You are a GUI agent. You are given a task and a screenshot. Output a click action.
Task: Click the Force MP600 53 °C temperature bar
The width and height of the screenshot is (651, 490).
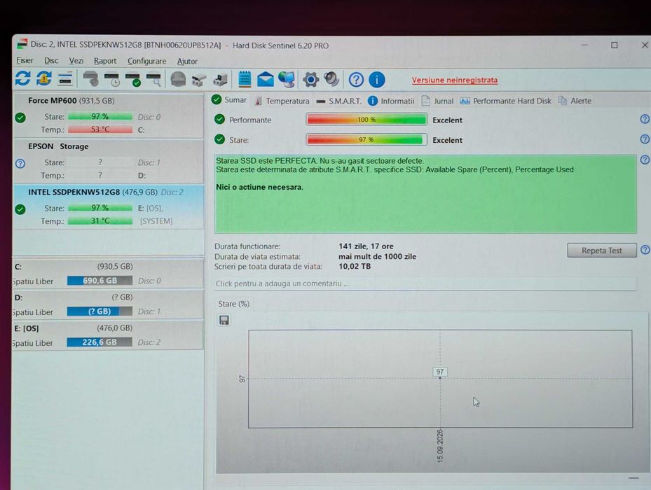[100, 129]
